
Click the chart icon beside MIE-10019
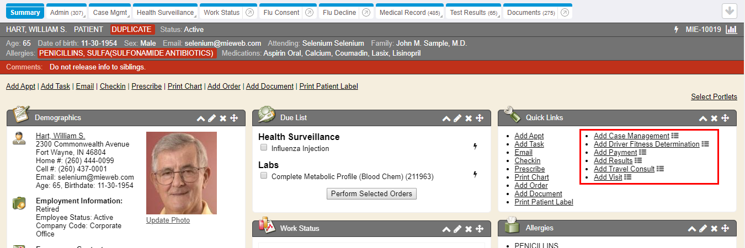click(x=731, y=30)
